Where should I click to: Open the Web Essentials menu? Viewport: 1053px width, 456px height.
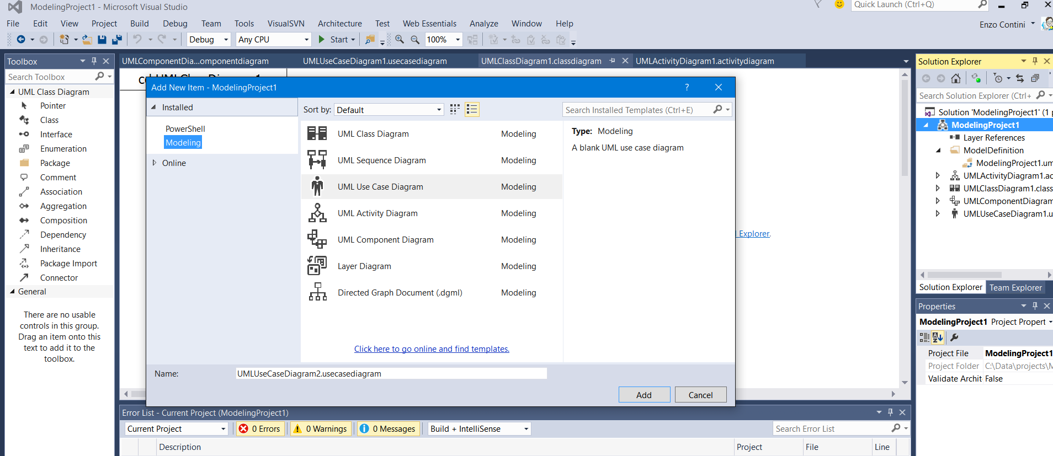point(429,24)
